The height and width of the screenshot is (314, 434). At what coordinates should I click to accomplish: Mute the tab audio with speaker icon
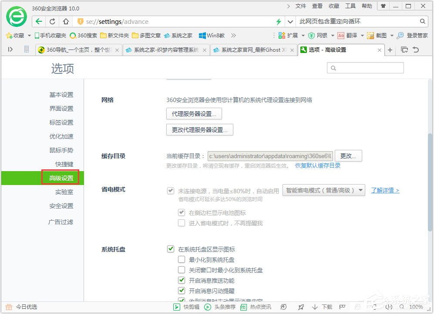(389, 307)
